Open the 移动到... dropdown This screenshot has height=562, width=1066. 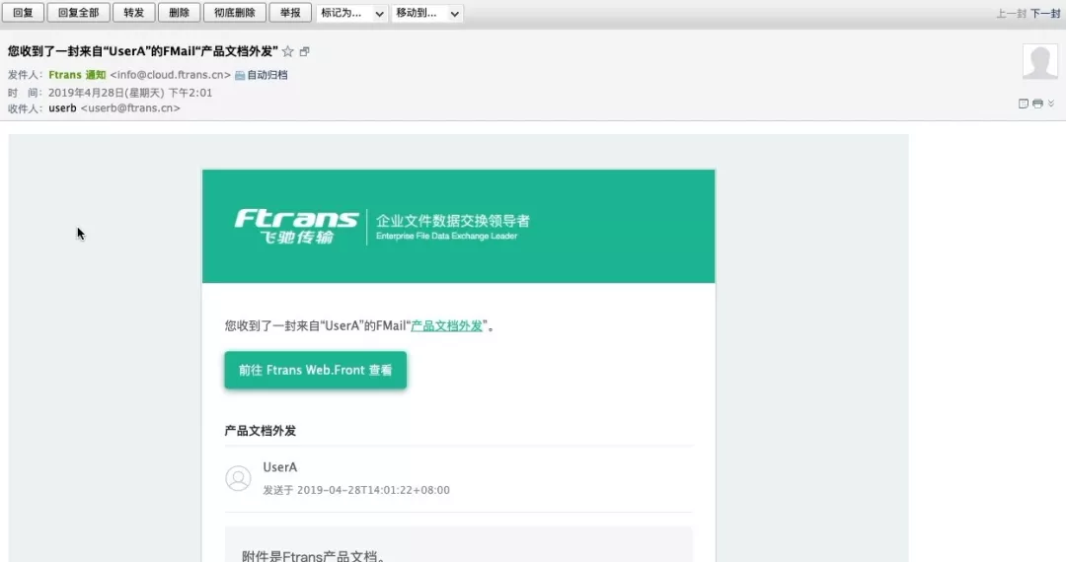point(427,13)
